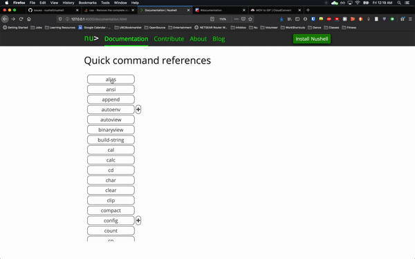Open the Jobs bookmarks folder
Screen dimensions: 415x259
tap(36, 28)
